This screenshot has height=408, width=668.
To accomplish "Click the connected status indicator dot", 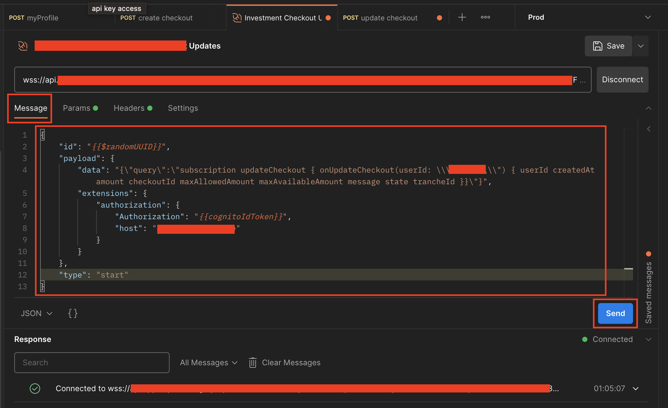I will 583,339.
